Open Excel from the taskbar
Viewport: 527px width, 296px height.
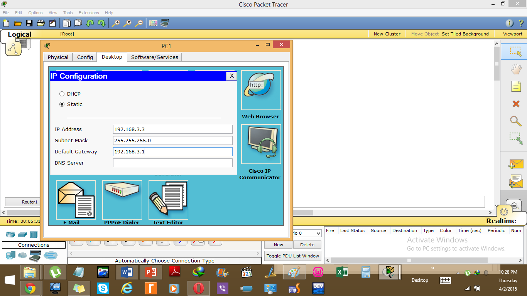pos(342,272)
